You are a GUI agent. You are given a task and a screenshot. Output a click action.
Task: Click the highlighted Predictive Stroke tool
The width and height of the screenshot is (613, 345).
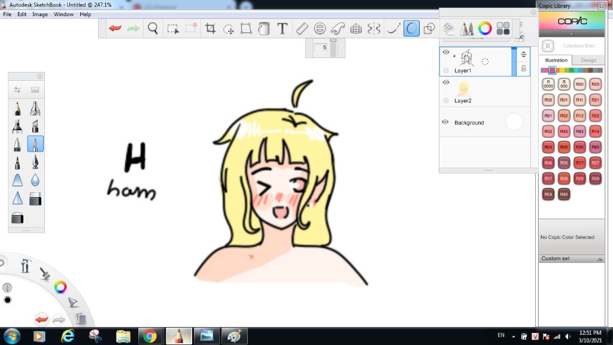click(x=411, y=29)
